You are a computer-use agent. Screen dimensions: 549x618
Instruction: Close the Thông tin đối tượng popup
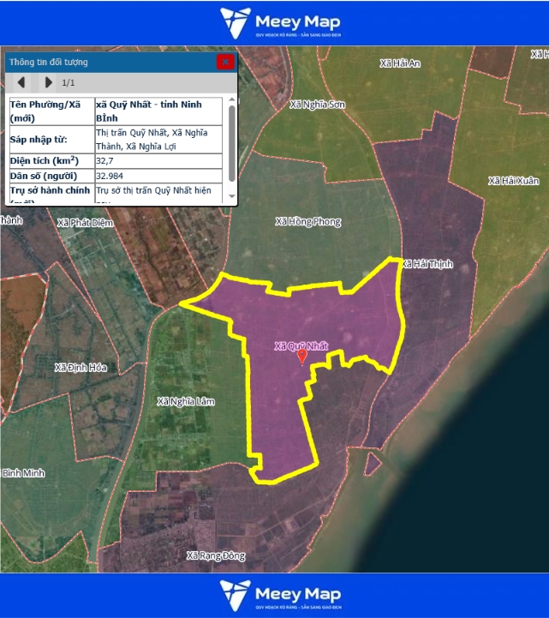[224, 62]
